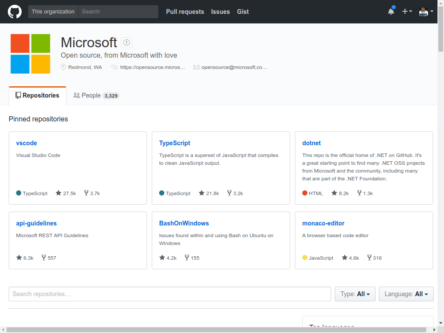The image size is (444, 333).
Task: Click the star icon on TypeScript card
Action: tap(201, 193)
